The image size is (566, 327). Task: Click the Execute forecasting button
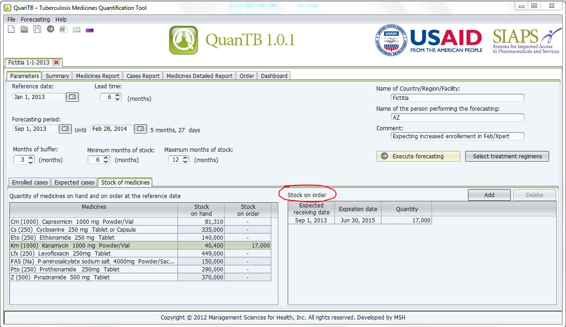(418, 156)
